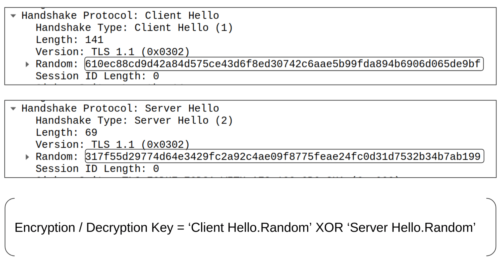This screenshot has height=261, width=502.
Task: Select the Length: 69 row
Action: [67, 132]
